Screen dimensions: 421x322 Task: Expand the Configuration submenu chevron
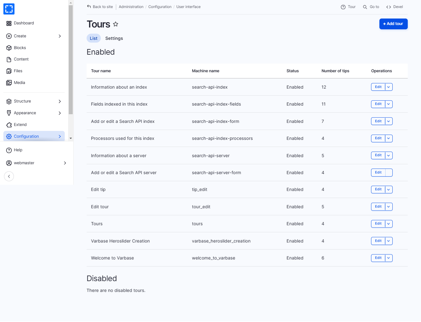pyautogui.click(x=60, y=136)
